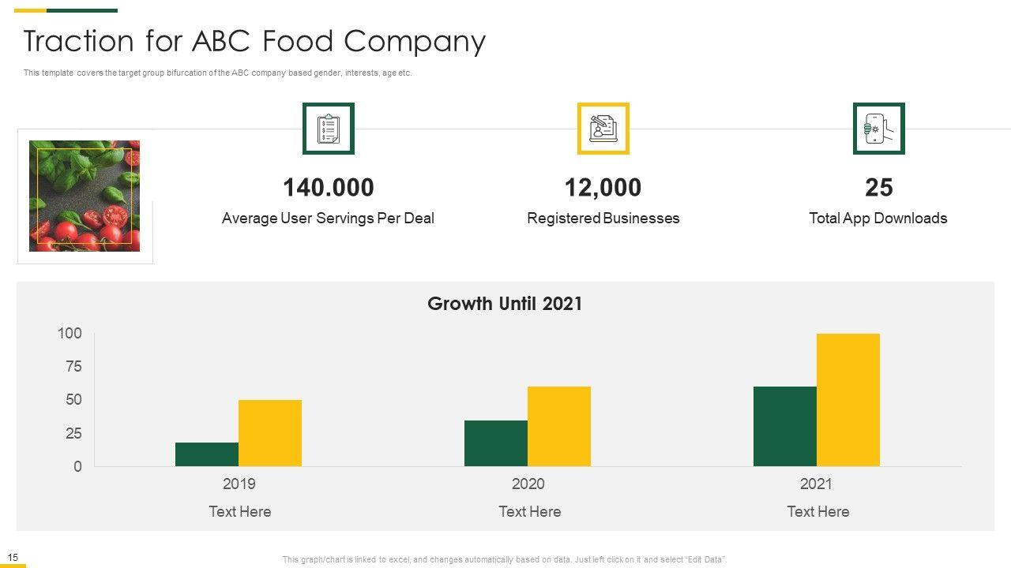Viewport: 1011px width, 568px height.
Task: Click the yellow bar for 2019
Action: point(270,433)
